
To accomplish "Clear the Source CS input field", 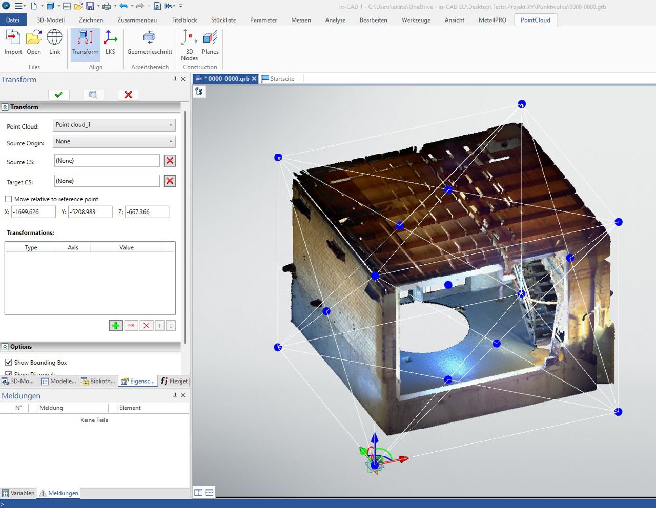I will tap(170, 160).
